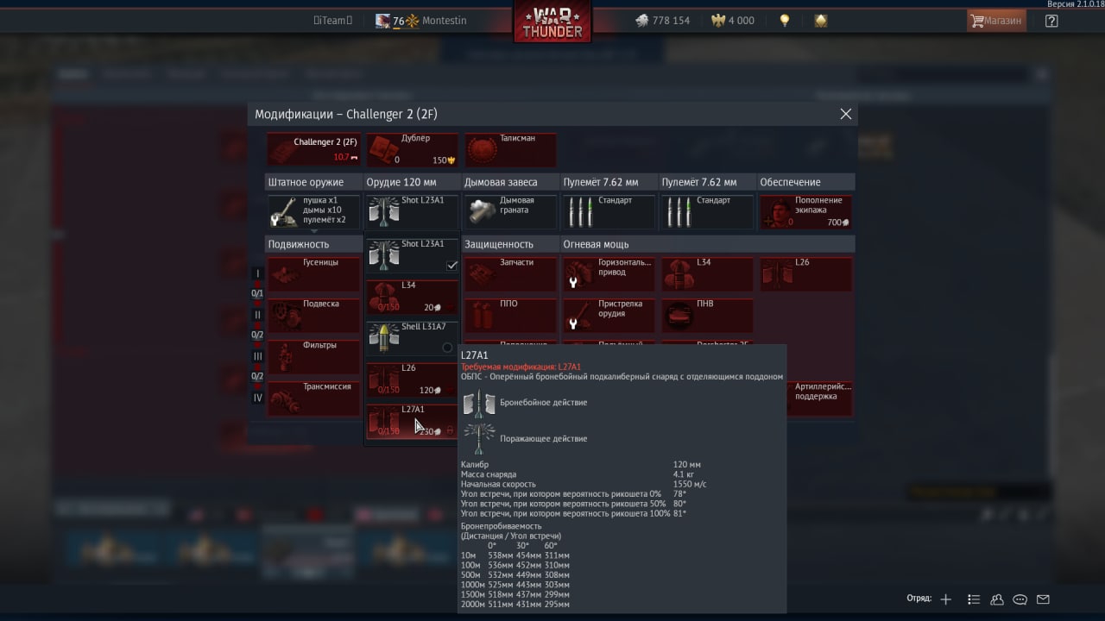Check Shot L23A1 in the ammo list
1105x621 pixels.
click(x=412, y=256)
